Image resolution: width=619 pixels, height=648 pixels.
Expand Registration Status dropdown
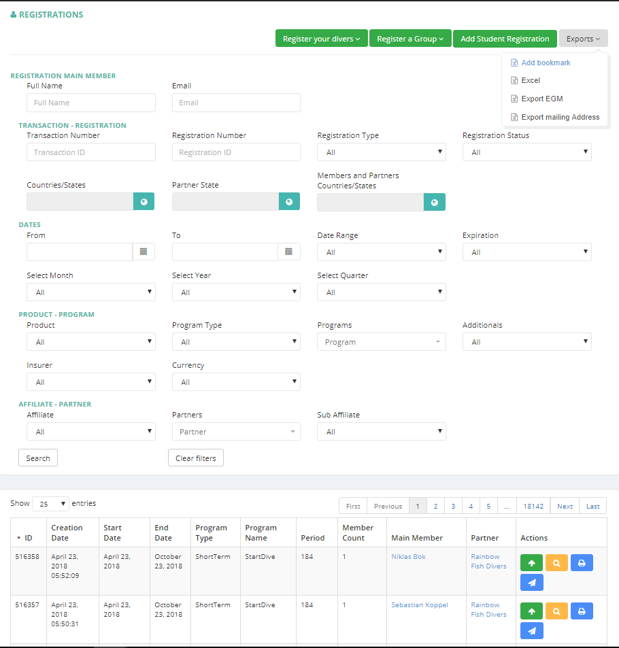(526, 152)
